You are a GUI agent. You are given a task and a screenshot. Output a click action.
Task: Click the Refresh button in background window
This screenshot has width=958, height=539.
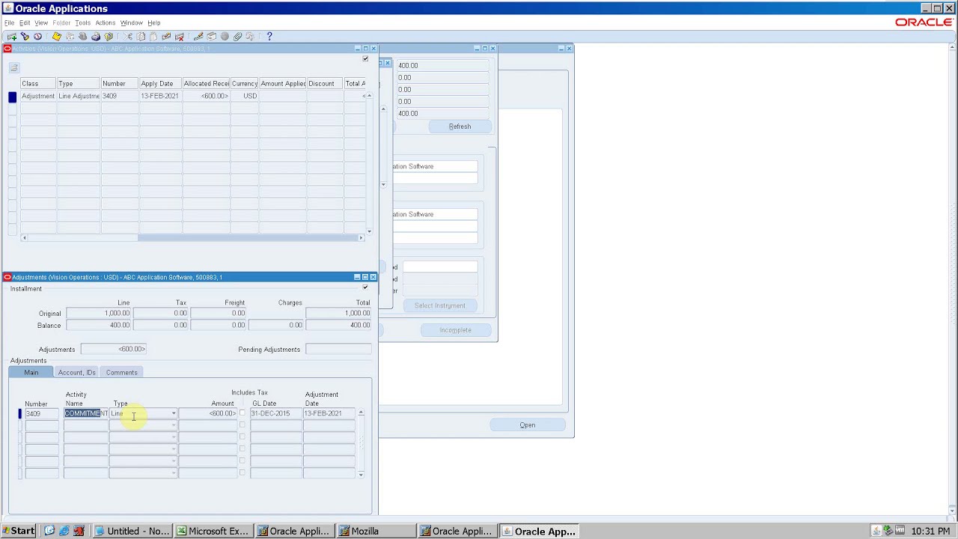coord(460,127)
